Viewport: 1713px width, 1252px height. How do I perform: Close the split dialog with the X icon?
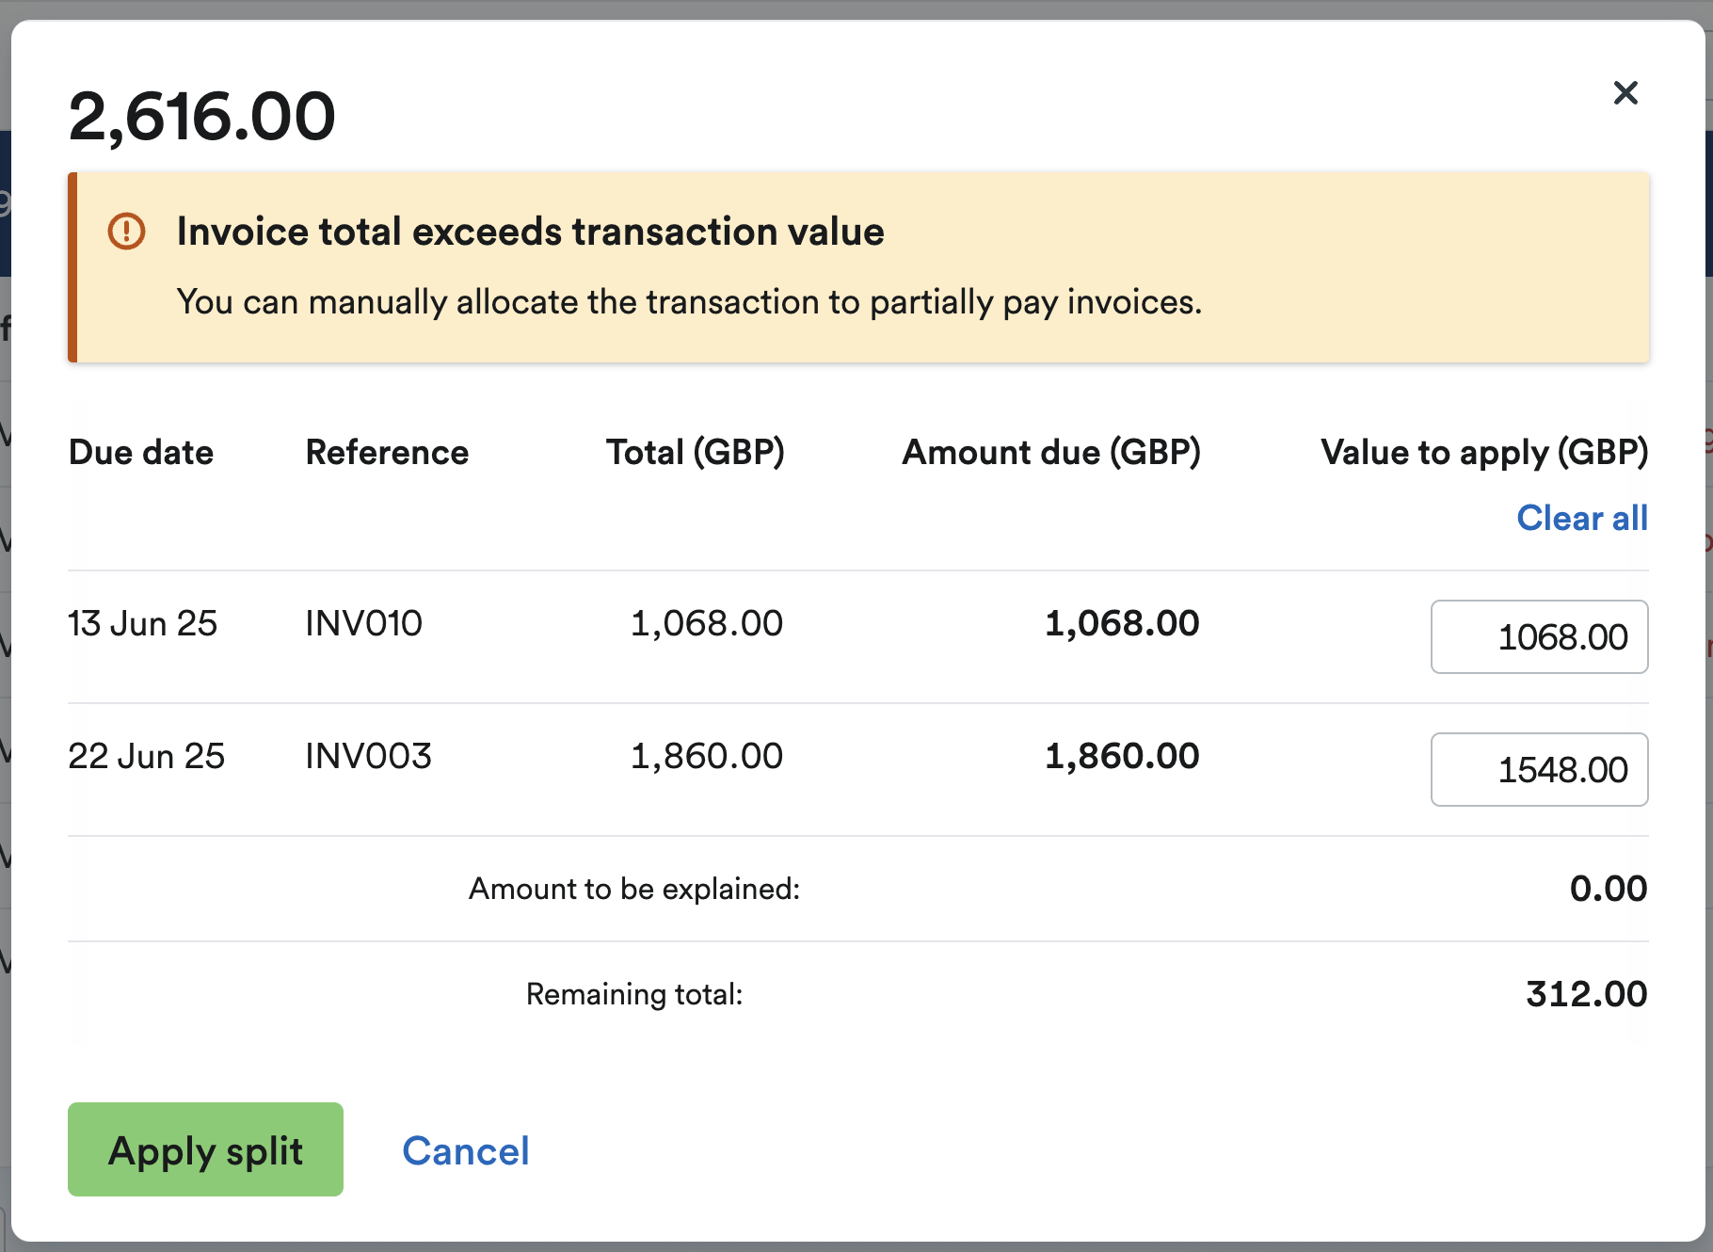(1625, 92)
